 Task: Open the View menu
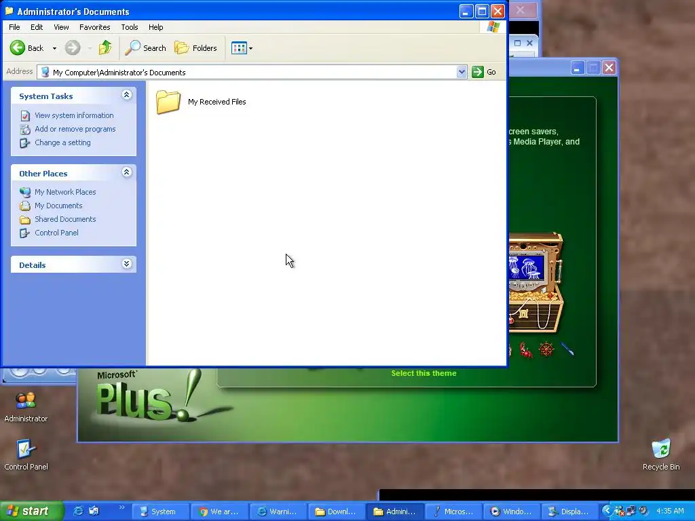[61, 27]
